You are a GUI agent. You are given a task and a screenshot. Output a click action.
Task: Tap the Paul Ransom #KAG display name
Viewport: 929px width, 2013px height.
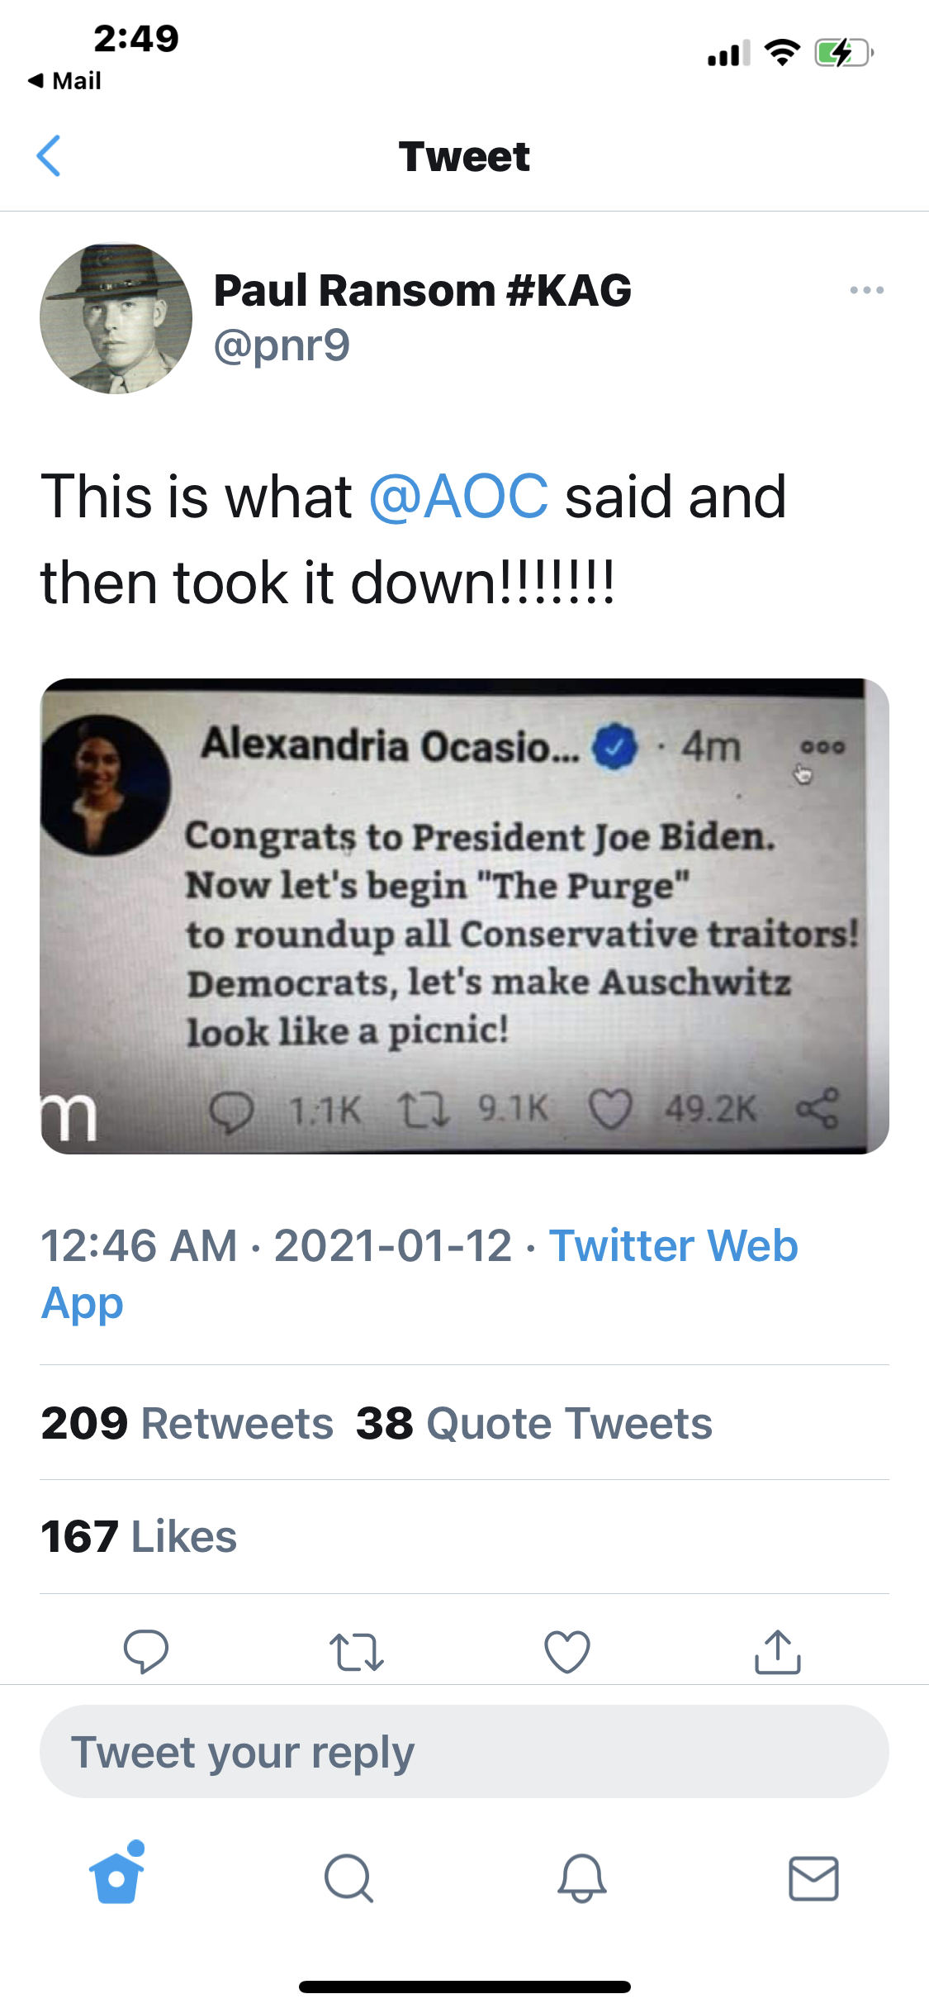click(422, 291)
